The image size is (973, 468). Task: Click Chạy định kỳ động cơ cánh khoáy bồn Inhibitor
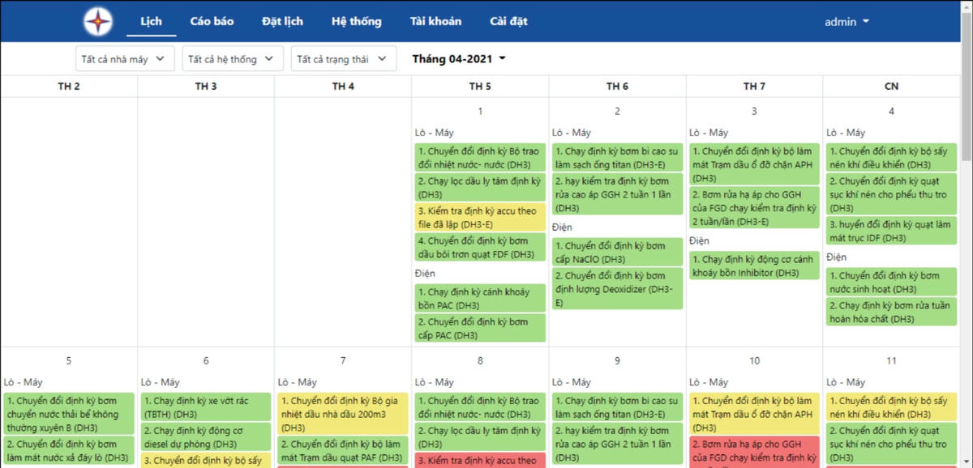pyautogui.click(x=753, y=266)
